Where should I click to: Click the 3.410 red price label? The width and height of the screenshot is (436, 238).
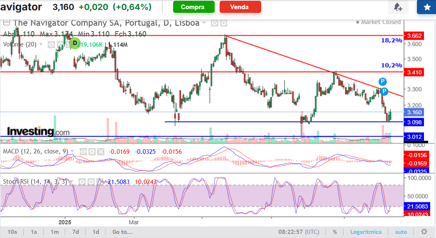[x=414, y=73]
